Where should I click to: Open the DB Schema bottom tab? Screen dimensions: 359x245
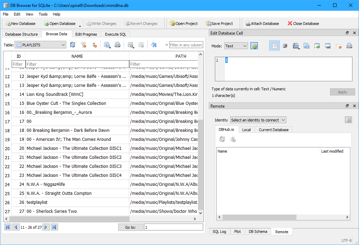(x=258, y=232)
